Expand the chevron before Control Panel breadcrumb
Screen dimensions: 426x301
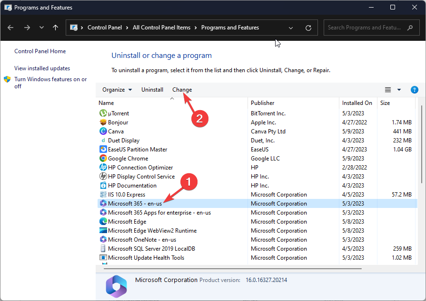point(82,28)
